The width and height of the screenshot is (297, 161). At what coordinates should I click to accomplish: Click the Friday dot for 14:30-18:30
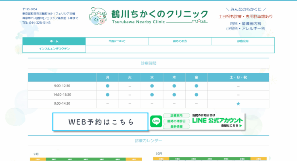(197, 95)
